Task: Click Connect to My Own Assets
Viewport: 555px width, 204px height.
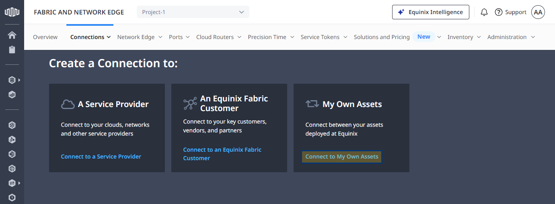Action: click(x=342, y=157)
